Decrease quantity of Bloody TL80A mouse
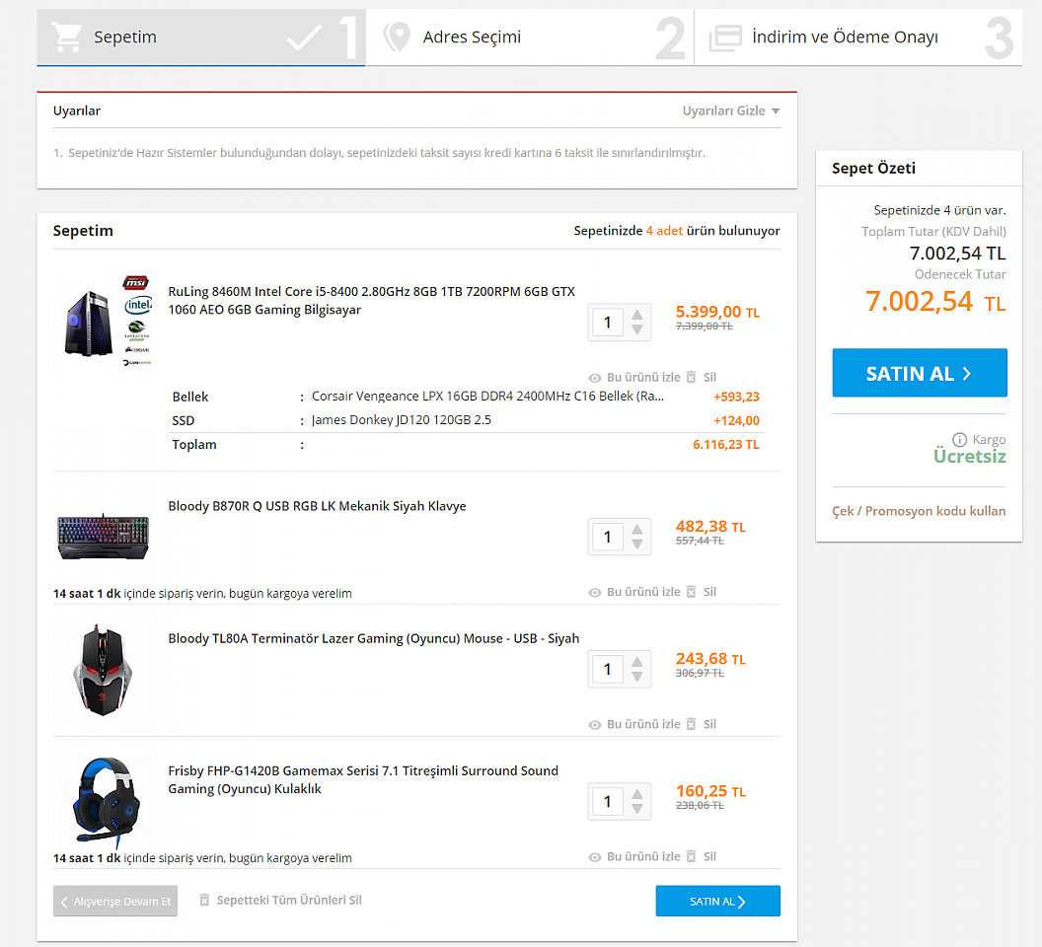This screenshot has height=947, width=1042. pos(637,677)
